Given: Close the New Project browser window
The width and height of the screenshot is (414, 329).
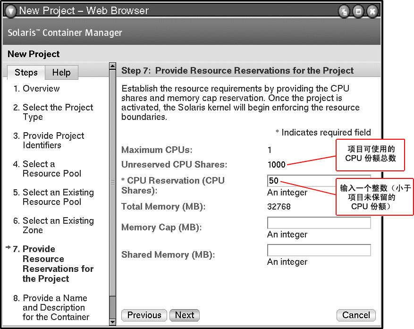Looking at the screenshot, I should point(372,11).
